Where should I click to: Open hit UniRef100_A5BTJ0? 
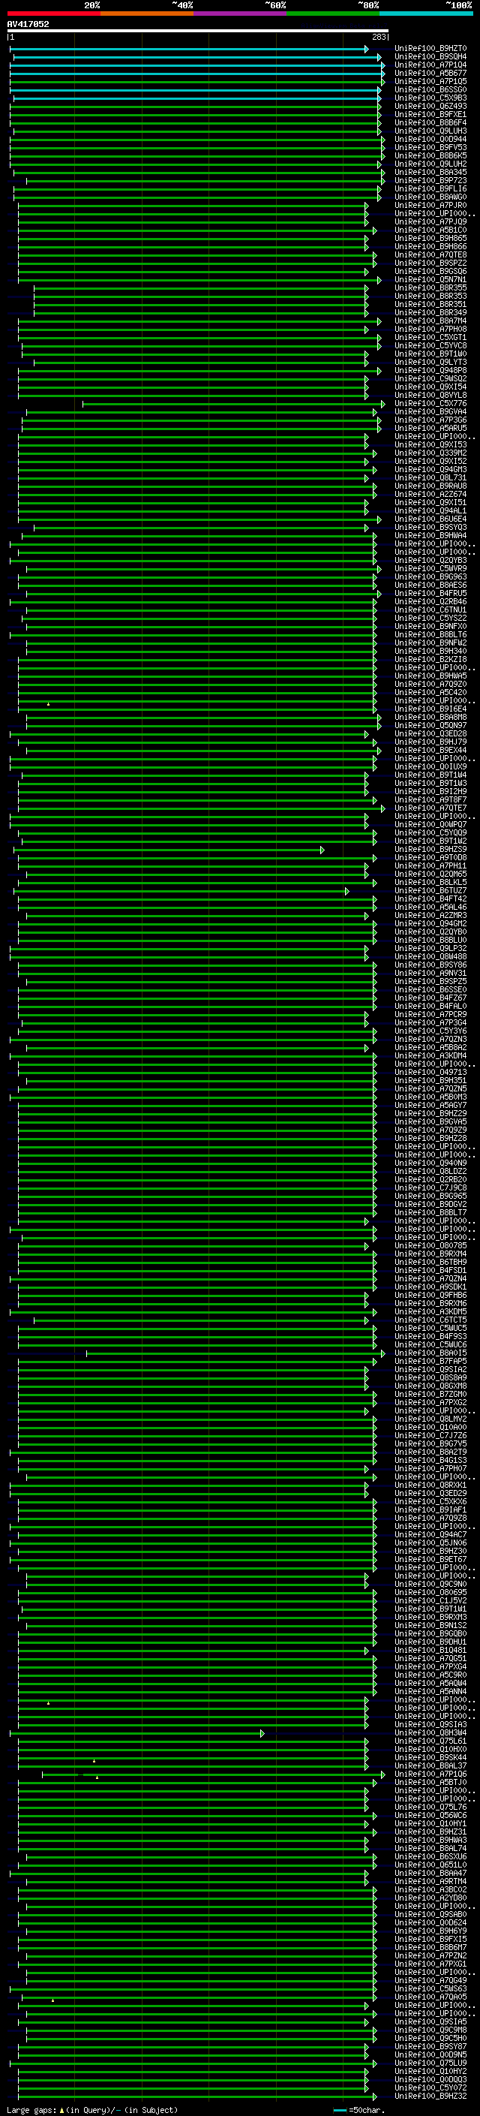[x=430, y=1783]
